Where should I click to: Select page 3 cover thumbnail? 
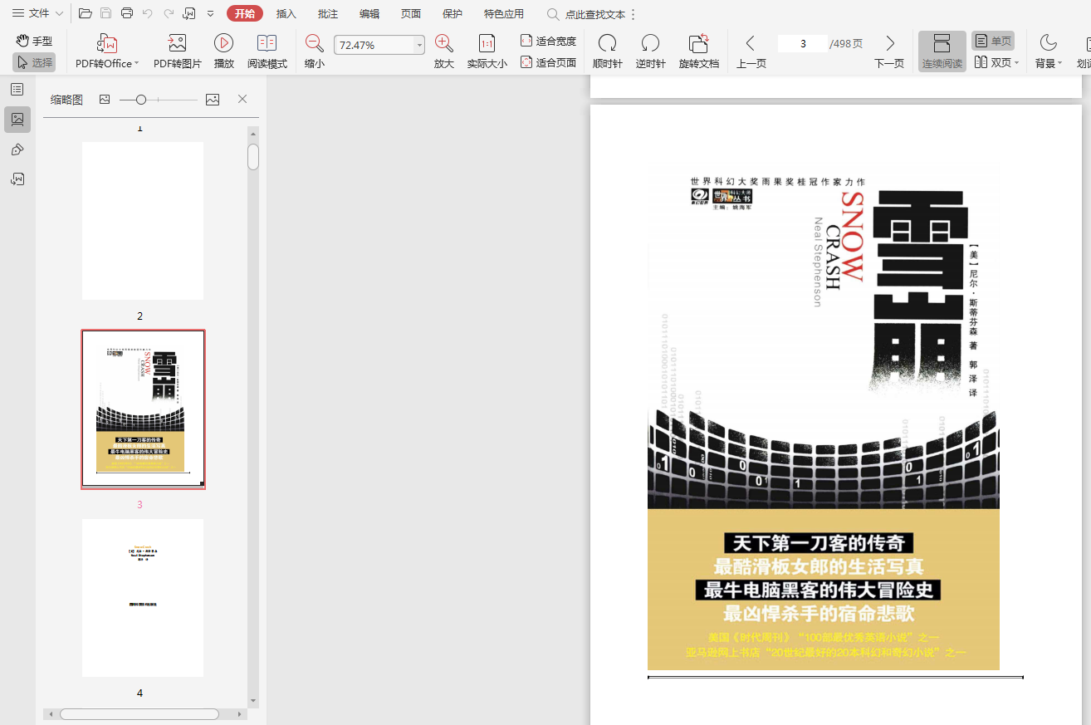pos(143,409)
